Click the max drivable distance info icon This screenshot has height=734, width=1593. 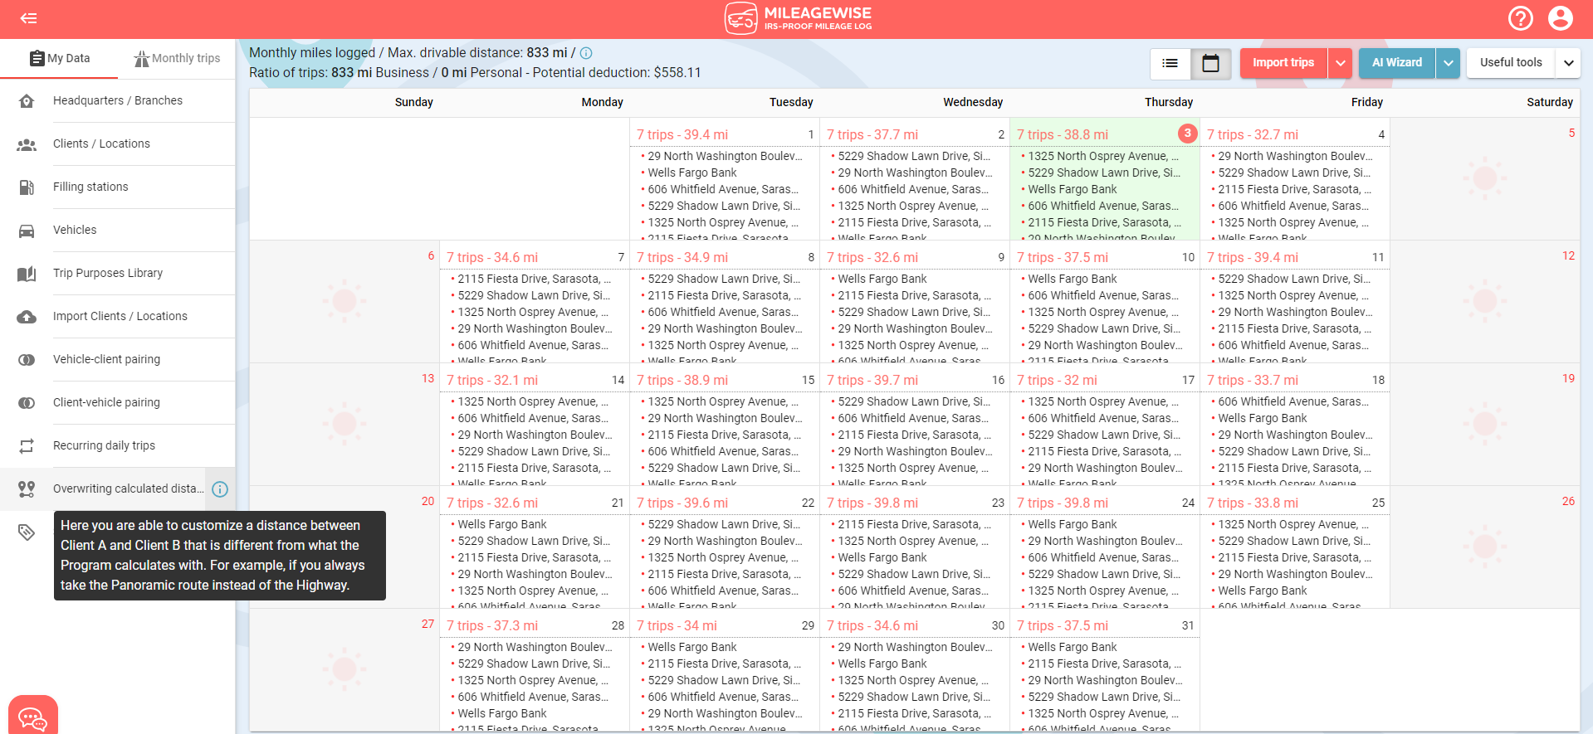(x=586, y=53)
